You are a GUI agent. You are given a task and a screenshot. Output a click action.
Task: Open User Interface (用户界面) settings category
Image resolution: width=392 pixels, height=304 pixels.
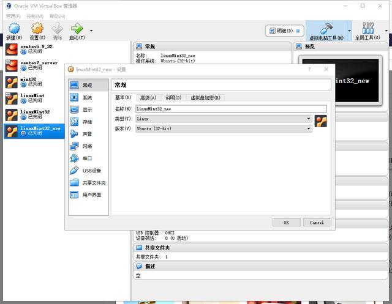tap(88, 195)
